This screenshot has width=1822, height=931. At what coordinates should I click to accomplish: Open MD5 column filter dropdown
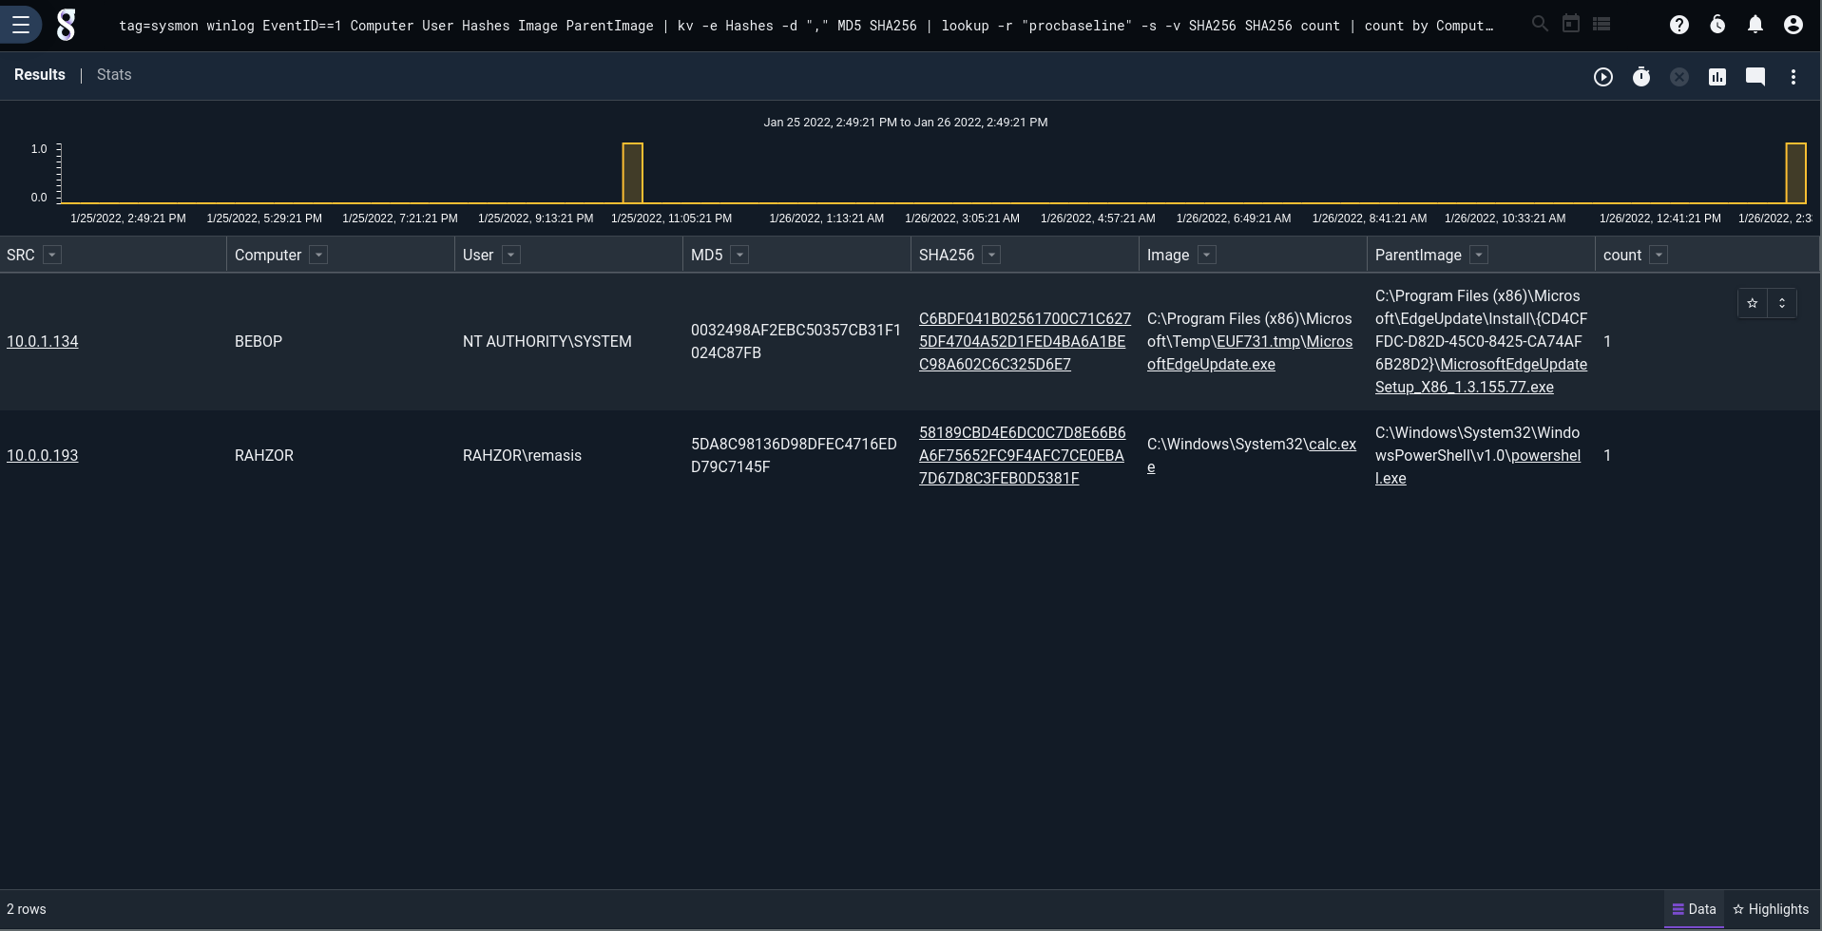(739, 255)
